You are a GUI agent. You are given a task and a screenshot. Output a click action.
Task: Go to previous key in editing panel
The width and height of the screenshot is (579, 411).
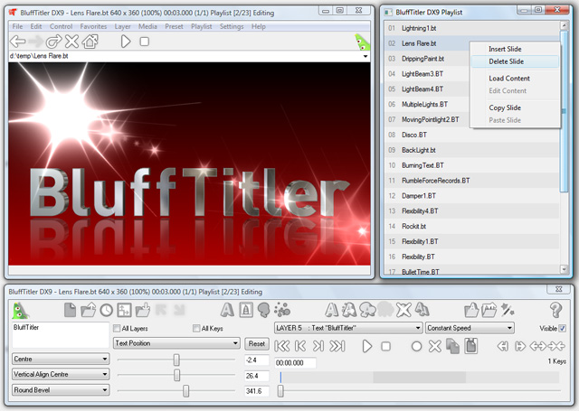click(300, 346)
